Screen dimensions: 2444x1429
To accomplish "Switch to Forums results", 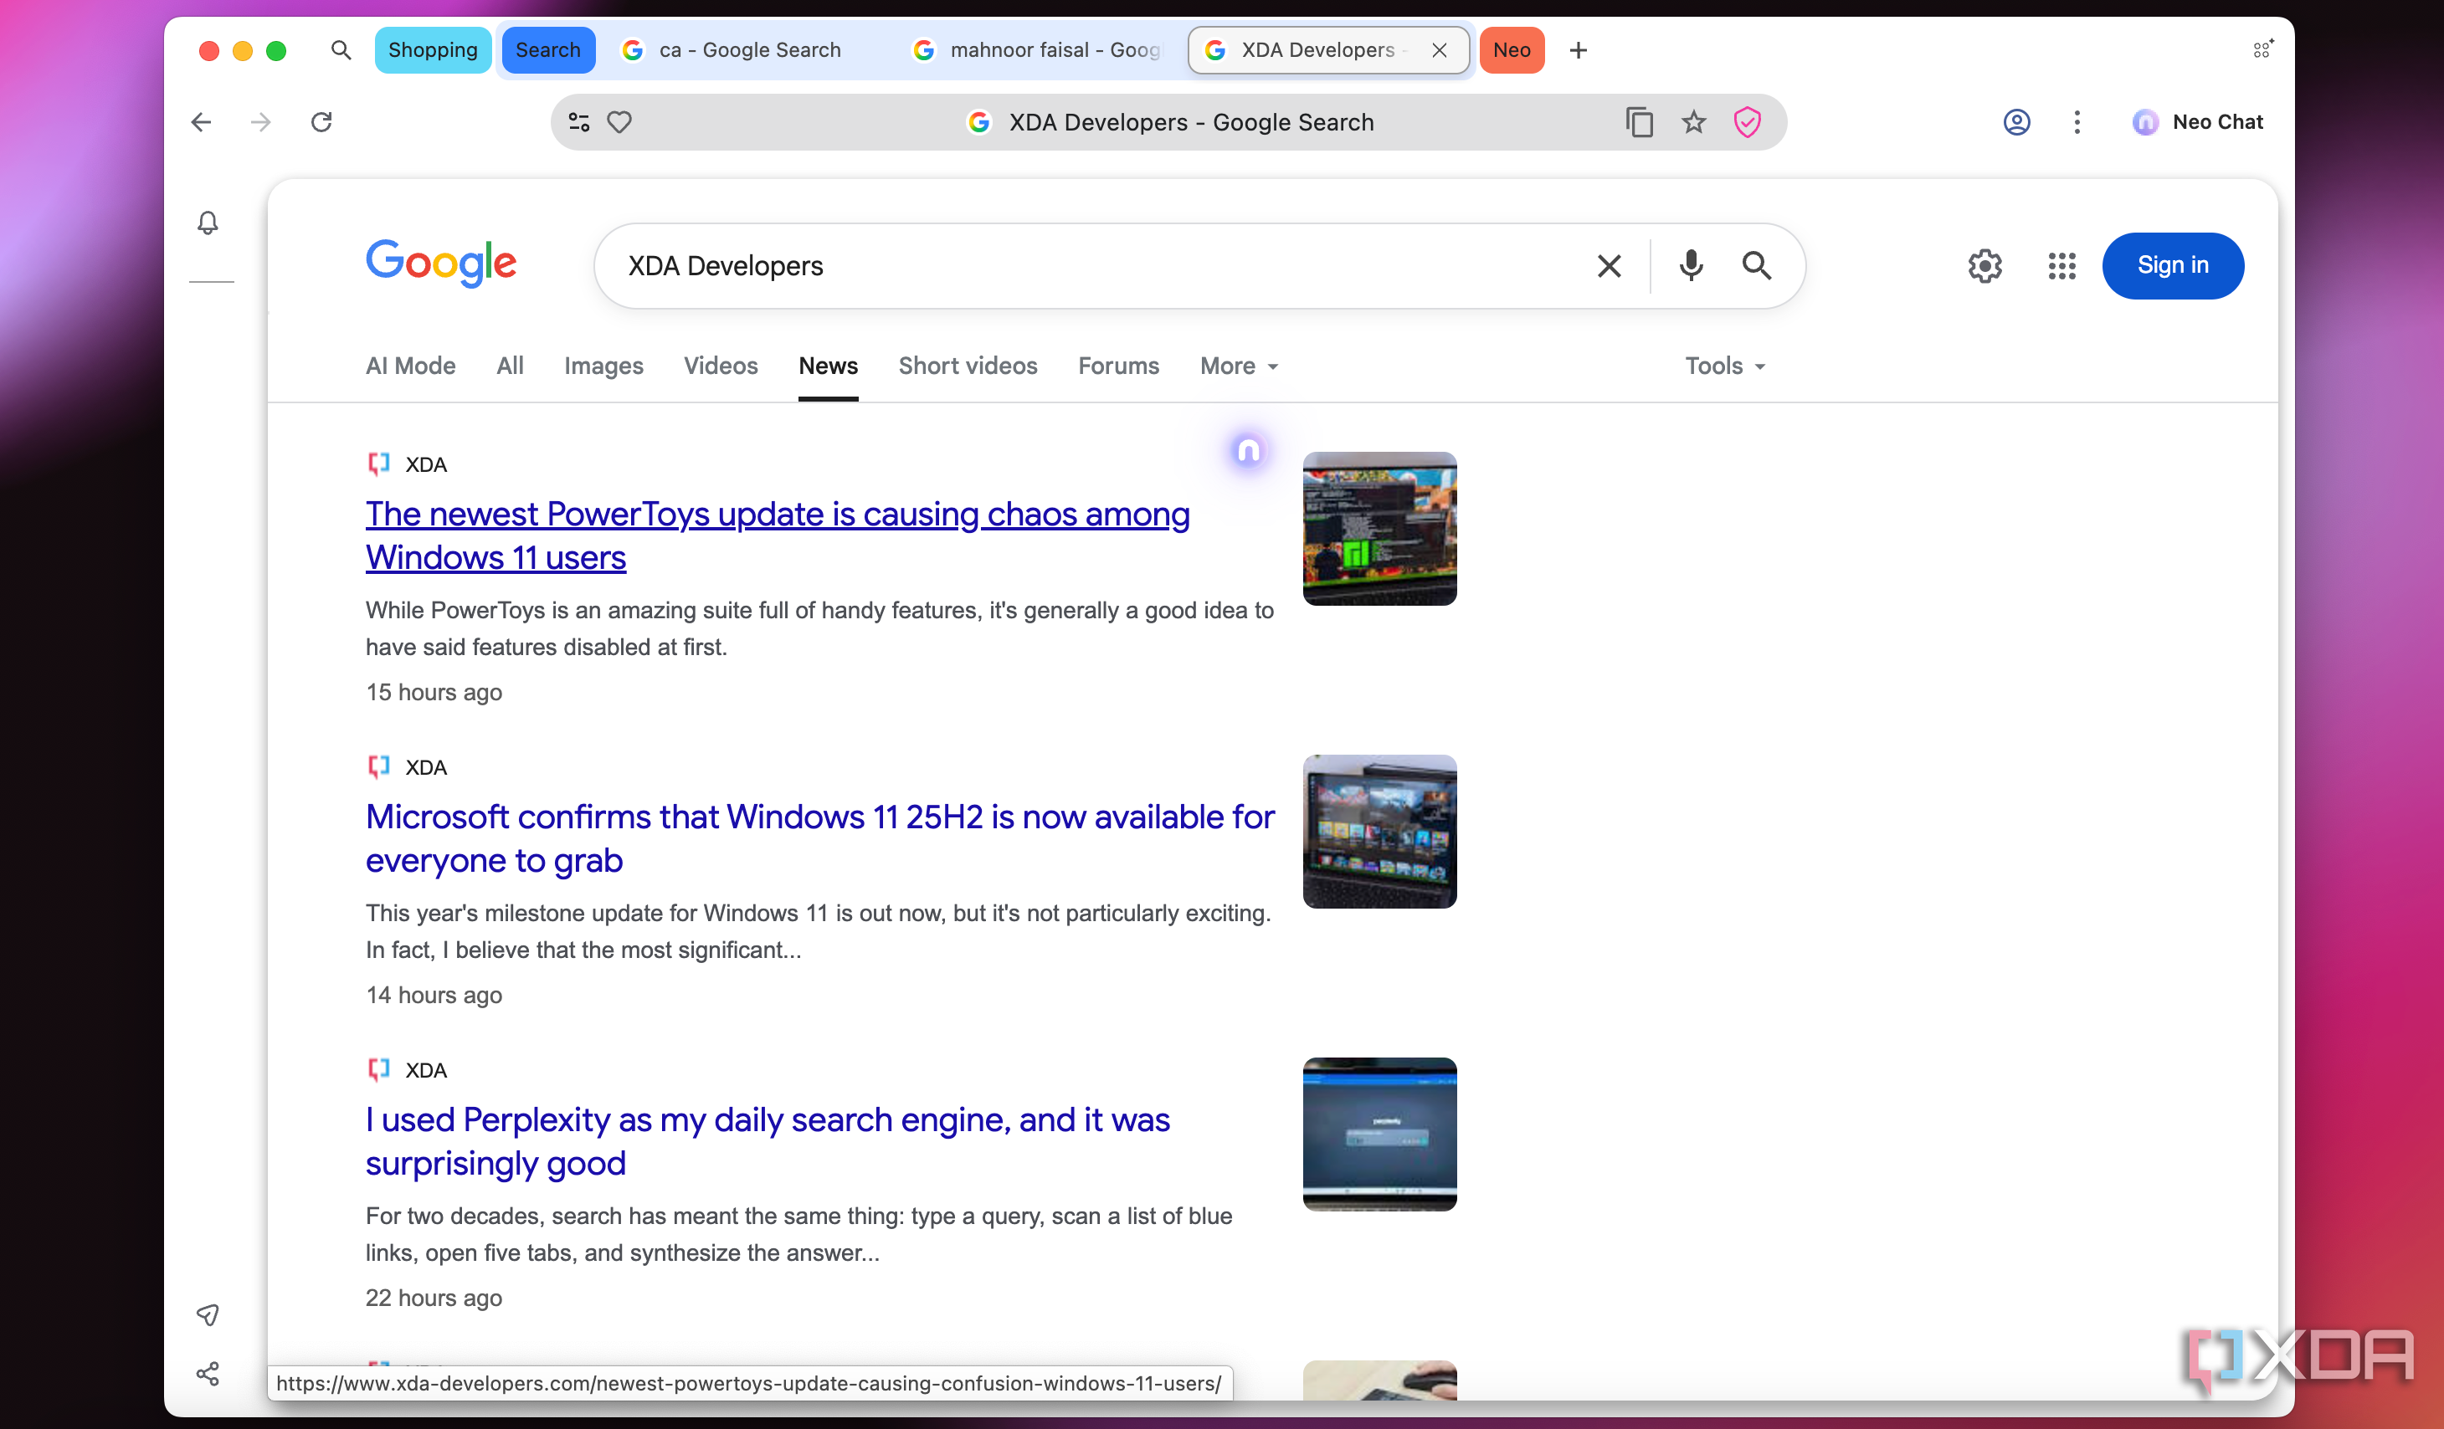I will click(1118, 366).
